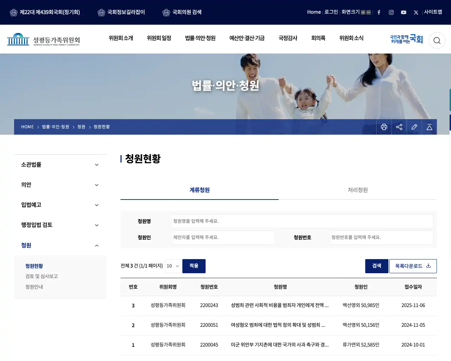Click the 목록다운로드 button
This screenshot has width=451, height=361.
(x=413, y=266)
